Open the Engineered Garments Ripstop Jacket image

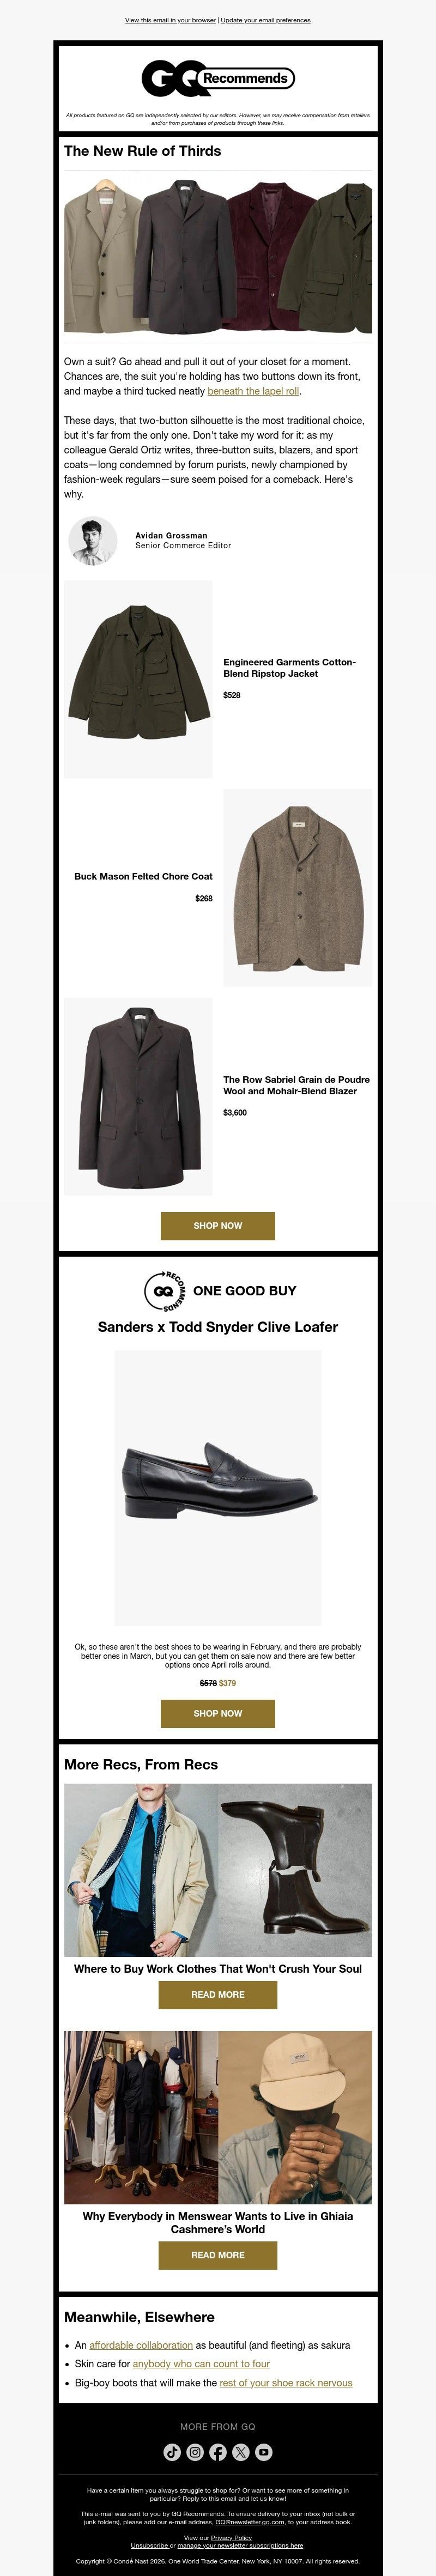point(138,679)
